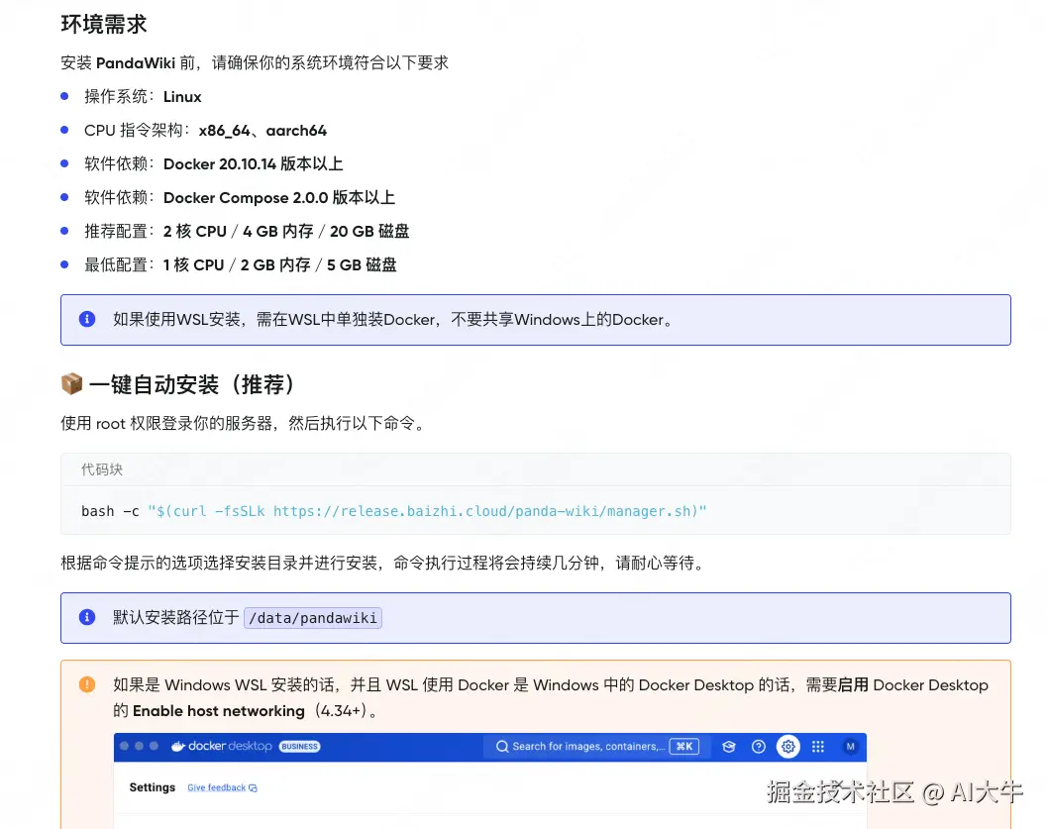Image resolution: width=1047 pixels, height=829 pixels.
Task: Click the orange warning icon in the Windows WSL note
Action: (87, 684)
